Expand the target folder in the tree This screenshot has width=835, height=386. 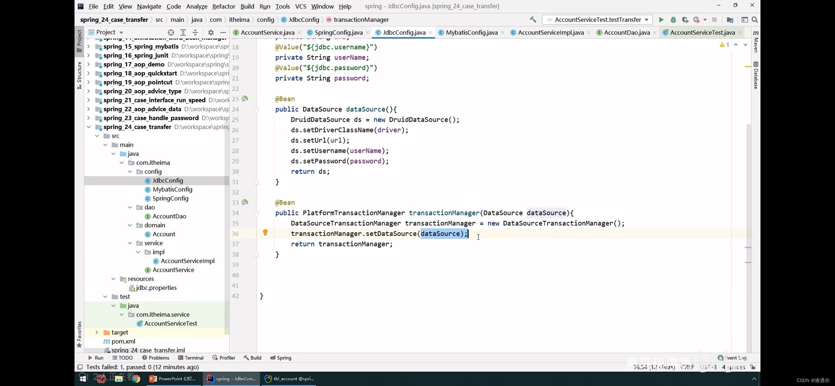click(x=97, y=332)
